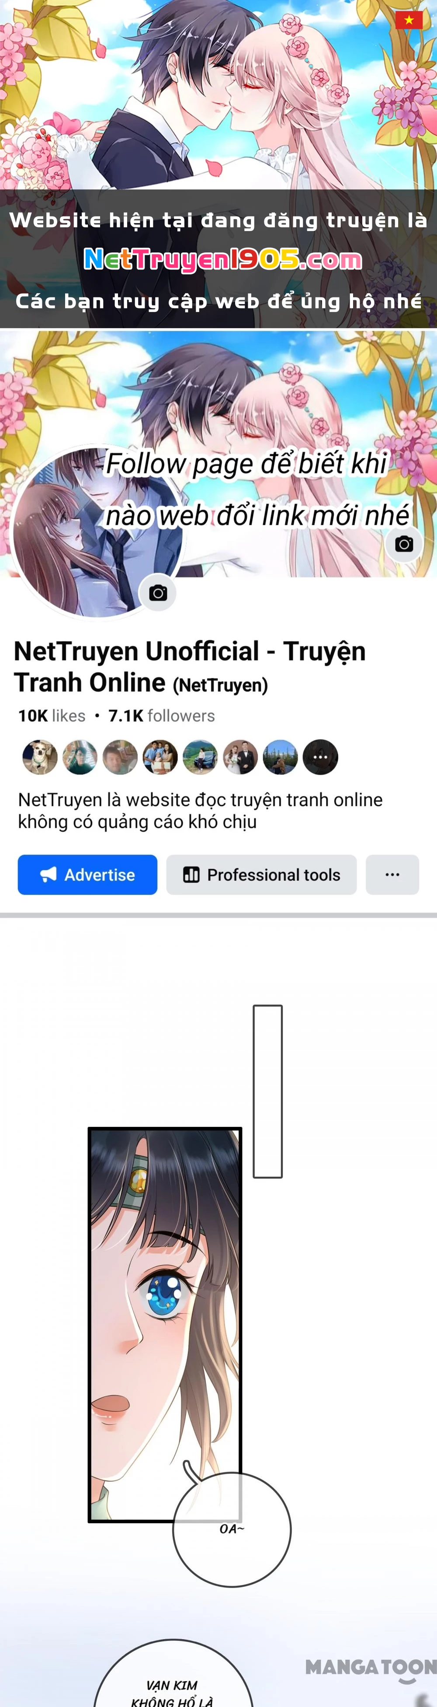Image resolution: width=437 pixels, height=1707 pixels.
Task: Click the wedding couple follower avatar
Action: click(240, 757)
